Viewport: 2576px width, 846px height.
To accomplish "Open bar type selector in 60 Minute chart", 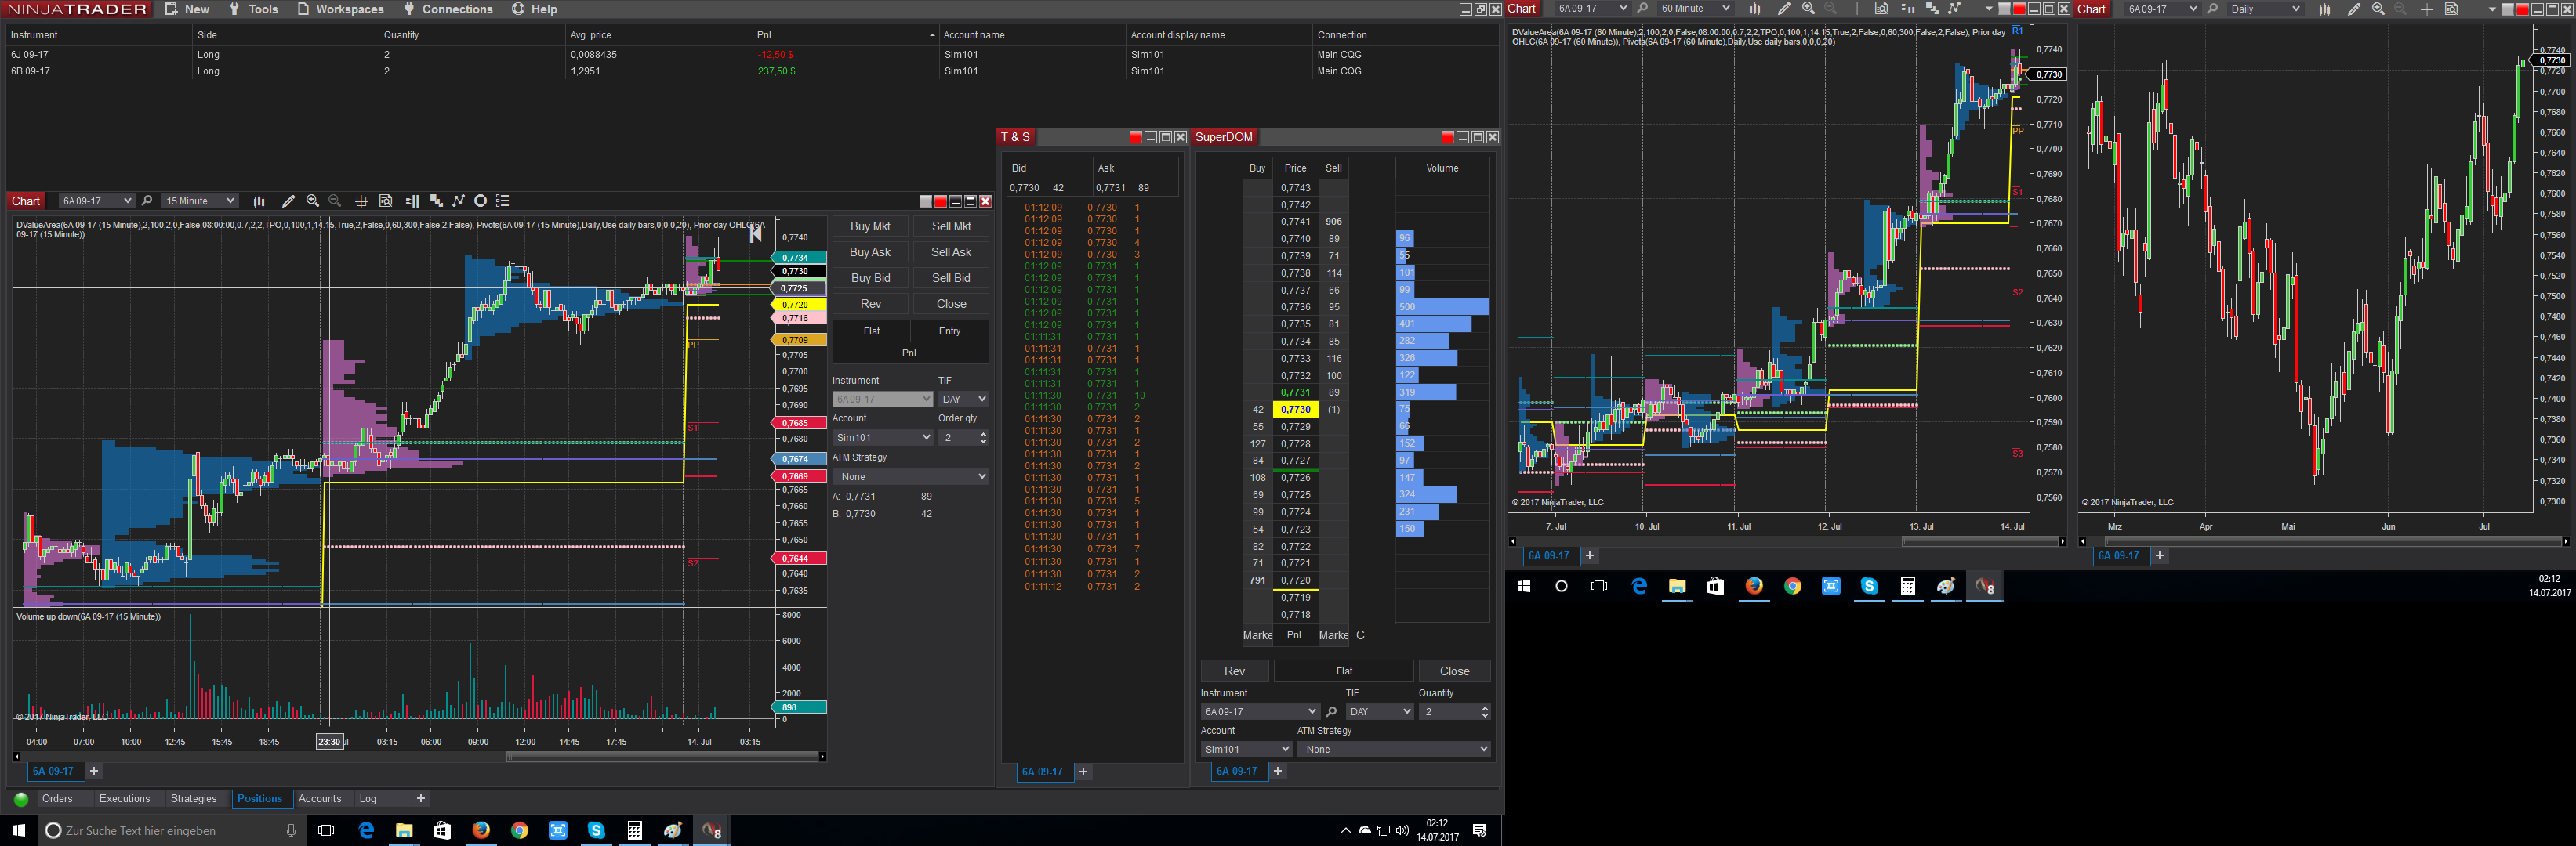I will click(1754, 9).
